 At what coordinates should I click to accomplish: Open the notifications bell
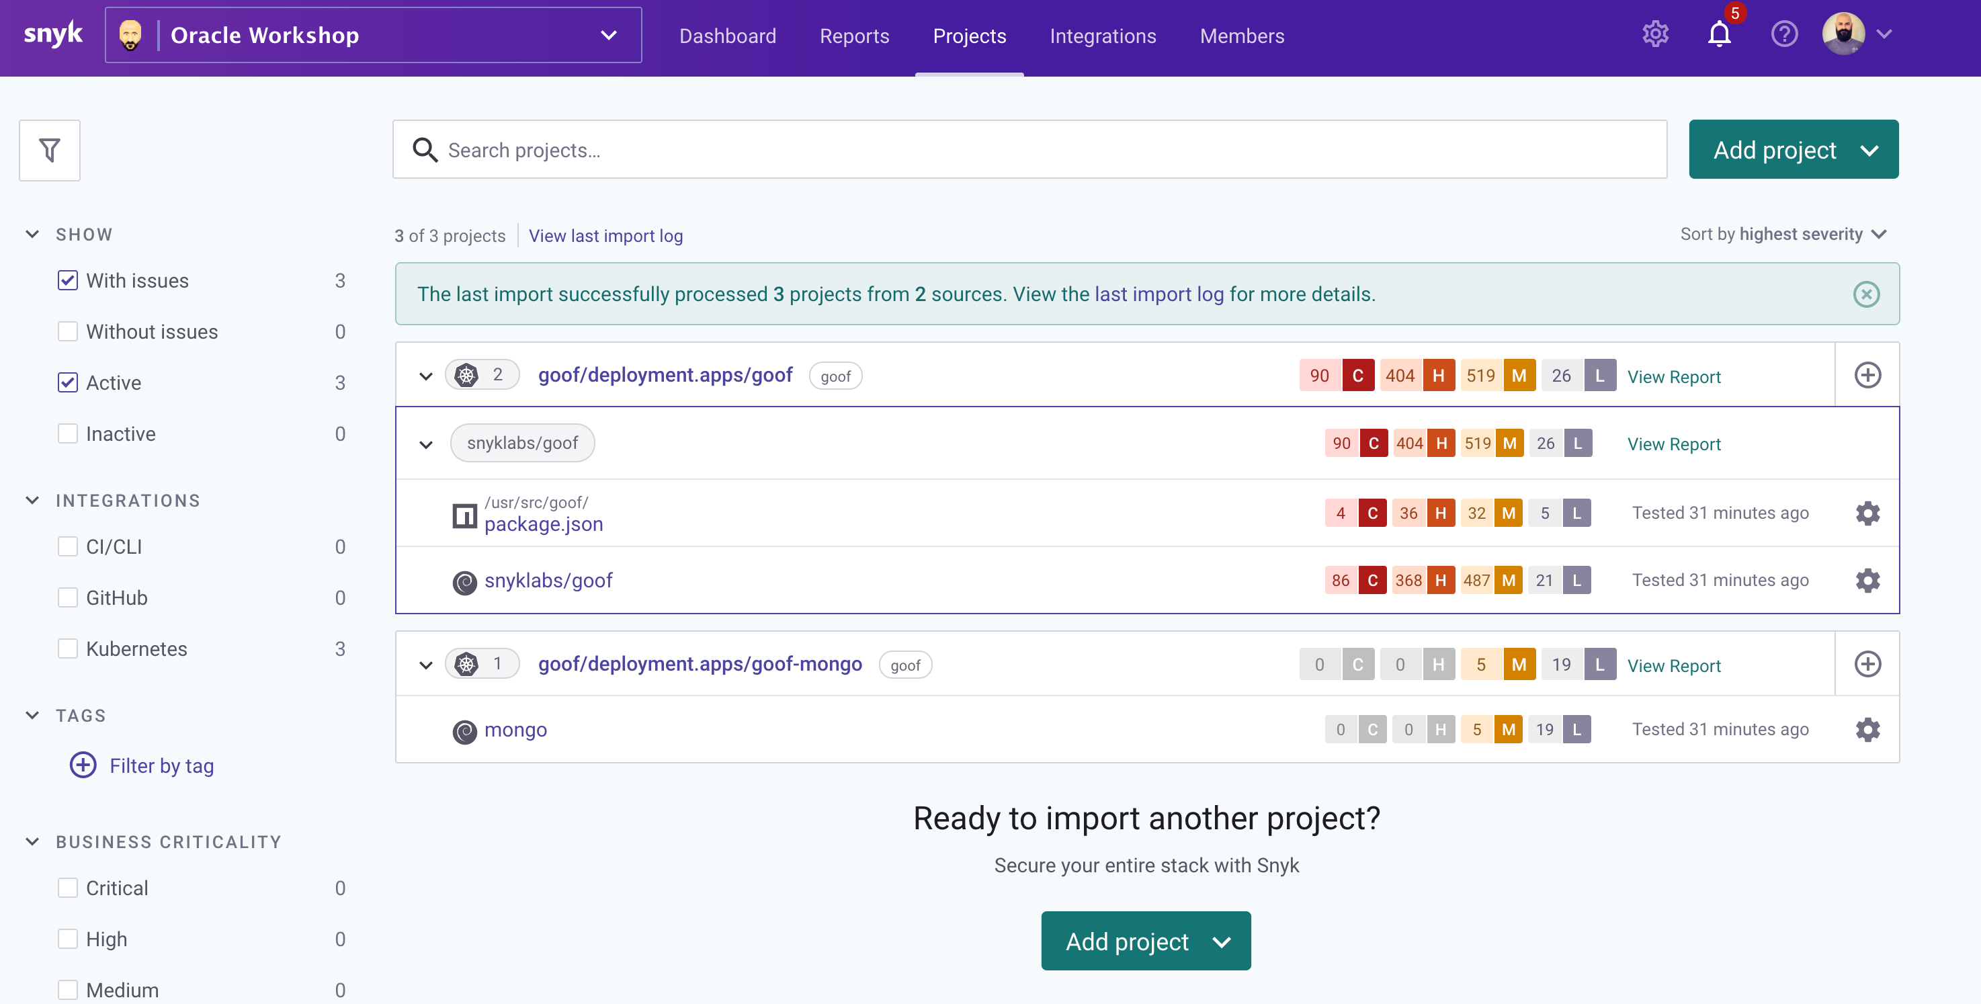click(x=1719, y=35)
